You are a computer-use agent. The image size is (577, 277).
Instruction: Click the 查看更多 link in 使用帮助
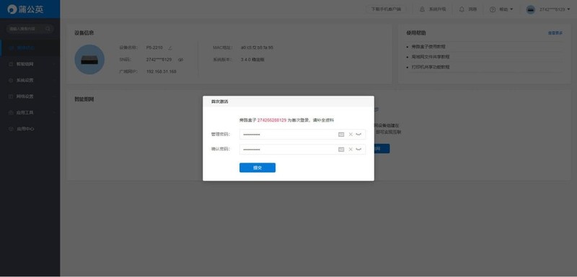tap(555, 33)
